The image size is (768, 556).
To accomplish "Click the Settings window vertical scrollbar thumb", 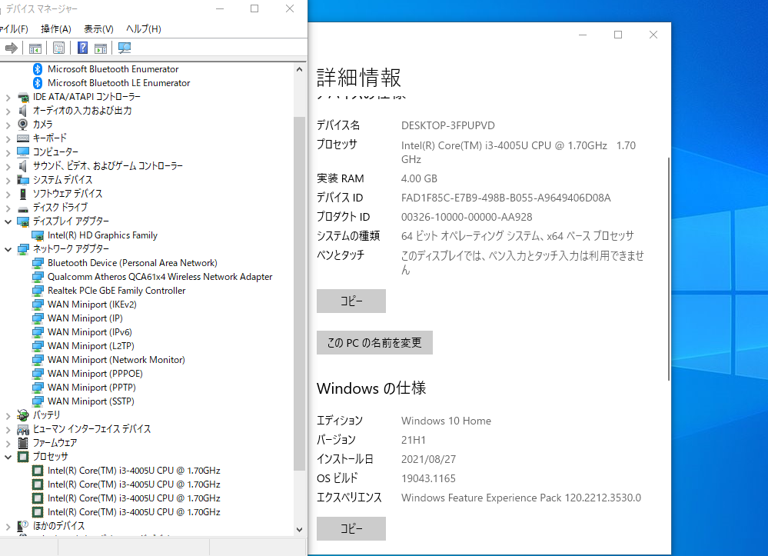I will tap(669, 269).
